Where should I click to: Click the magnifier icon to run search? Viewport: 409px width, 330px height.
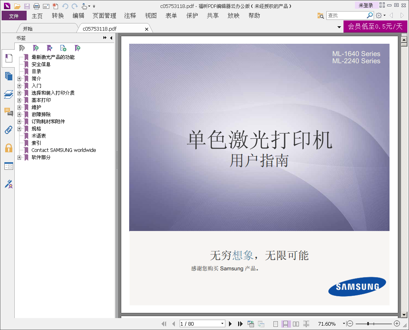(x=370, y=16)
